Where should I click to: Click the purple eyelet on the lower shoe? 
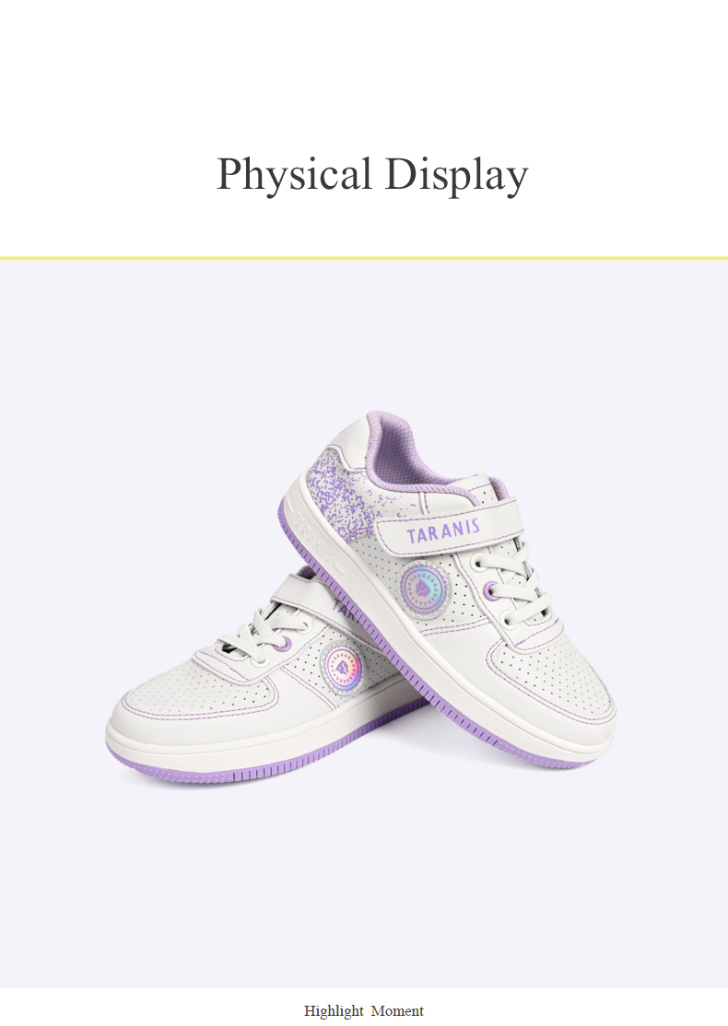pyautogui.click(x=283, y=646)
